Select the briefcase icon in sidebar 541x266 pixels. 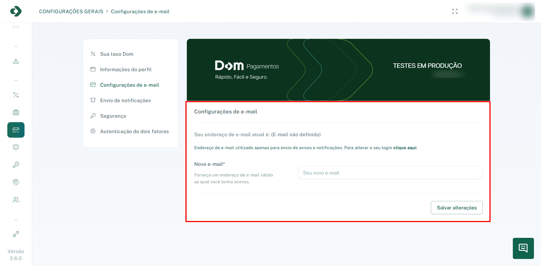point(16,112)
